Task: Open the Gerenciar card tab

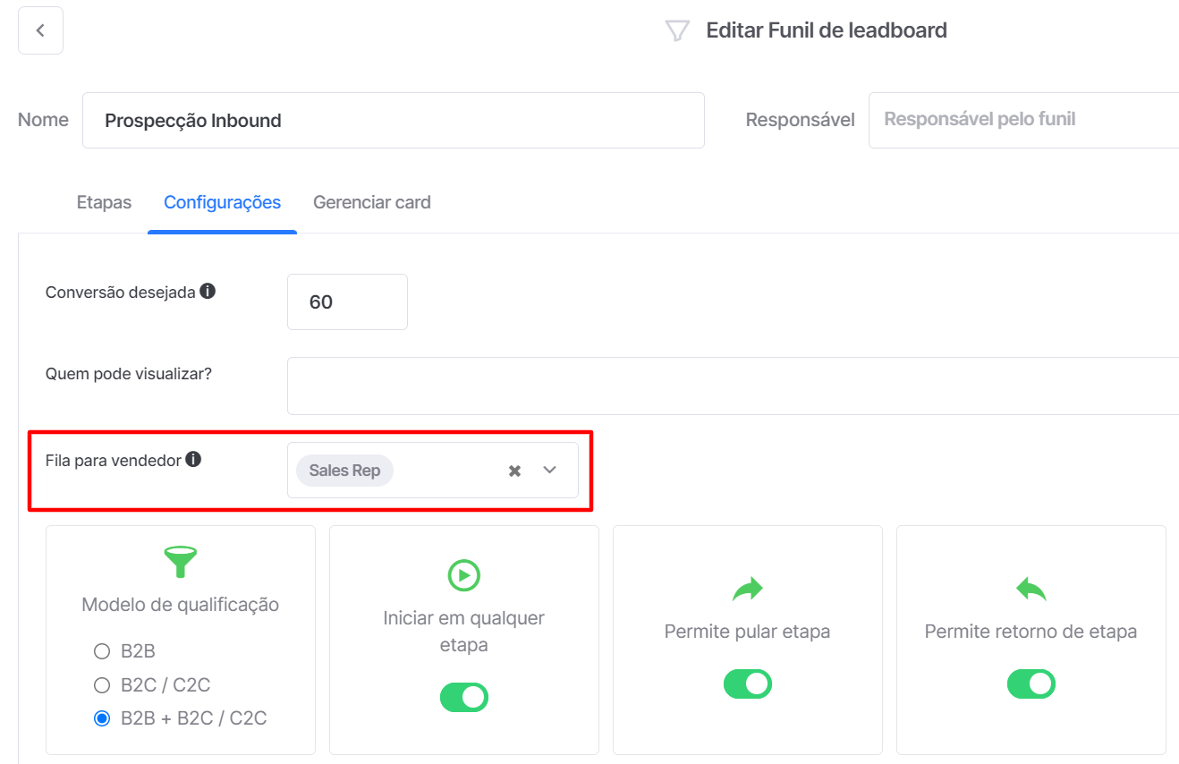Action: [372, 202]
